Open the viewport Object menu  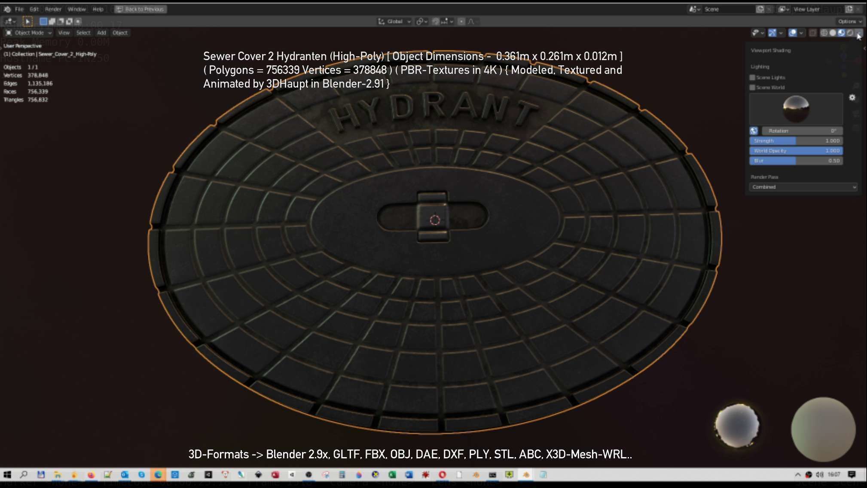tap(120, 33)
